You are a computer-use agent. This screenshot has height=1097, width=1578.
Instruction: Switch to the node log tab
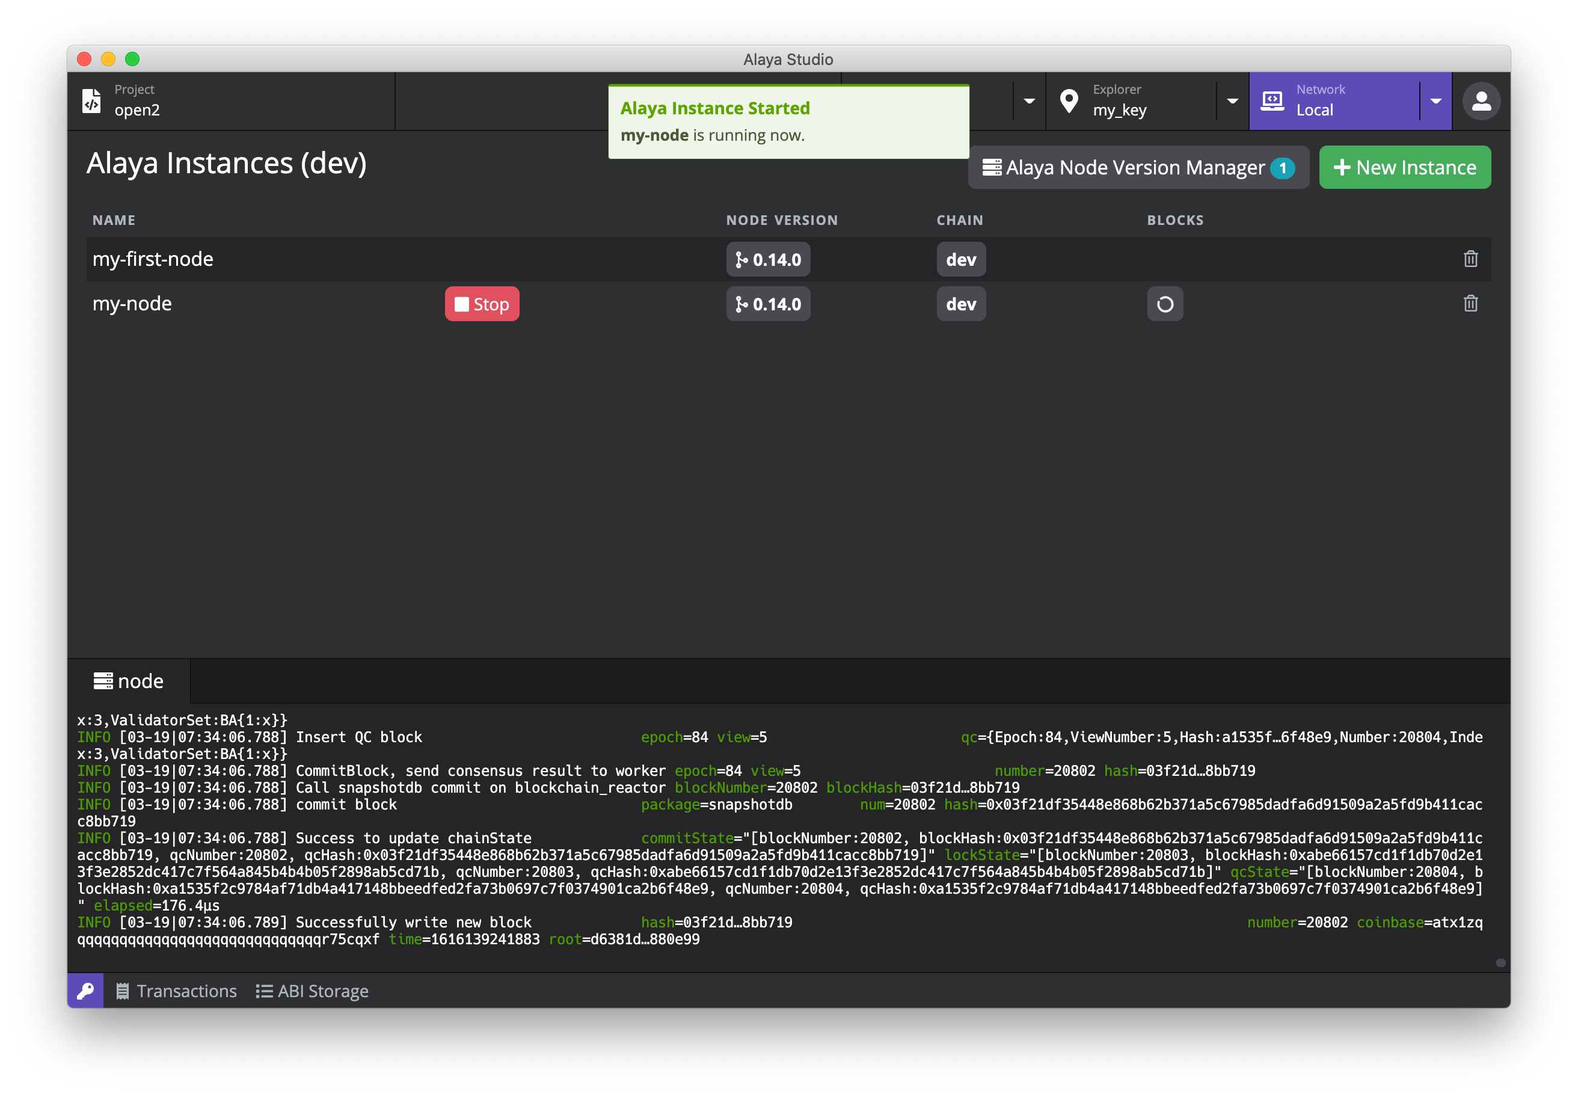click(129, 681)
